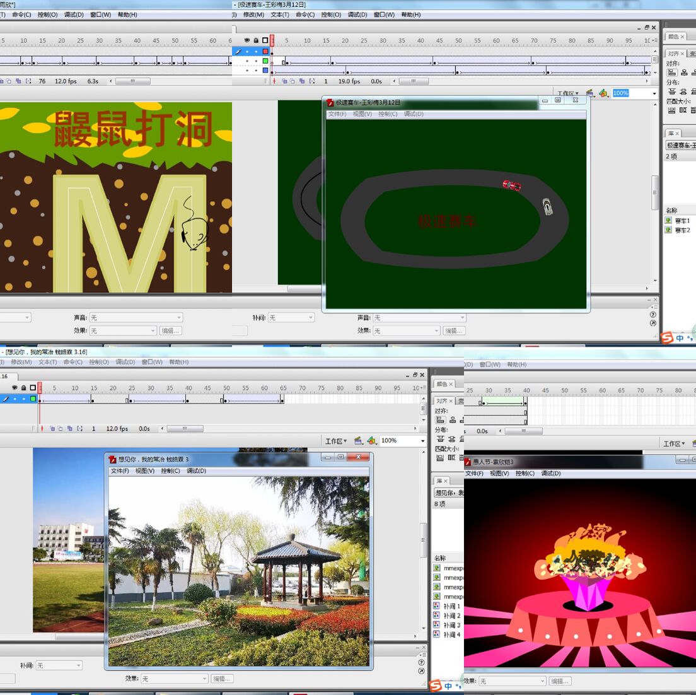Open the 声音 dropdown below the 鼹鼠打洞 stage
The width and height of the screenshot is (696, 695).
pyautogui.click(x=136, y=318)
